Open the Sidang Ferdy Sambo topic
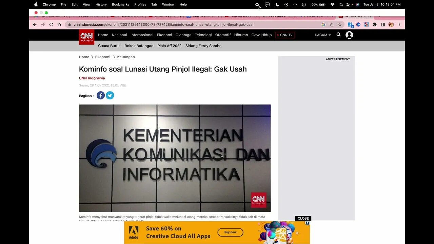Image resolution: width=434 pixels, height=244 pixels. coord(203,46)
